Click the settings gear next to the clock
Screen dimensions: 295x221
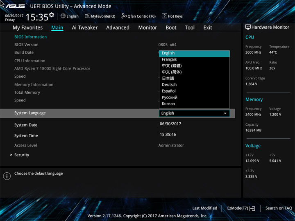(x=51, y=15)
